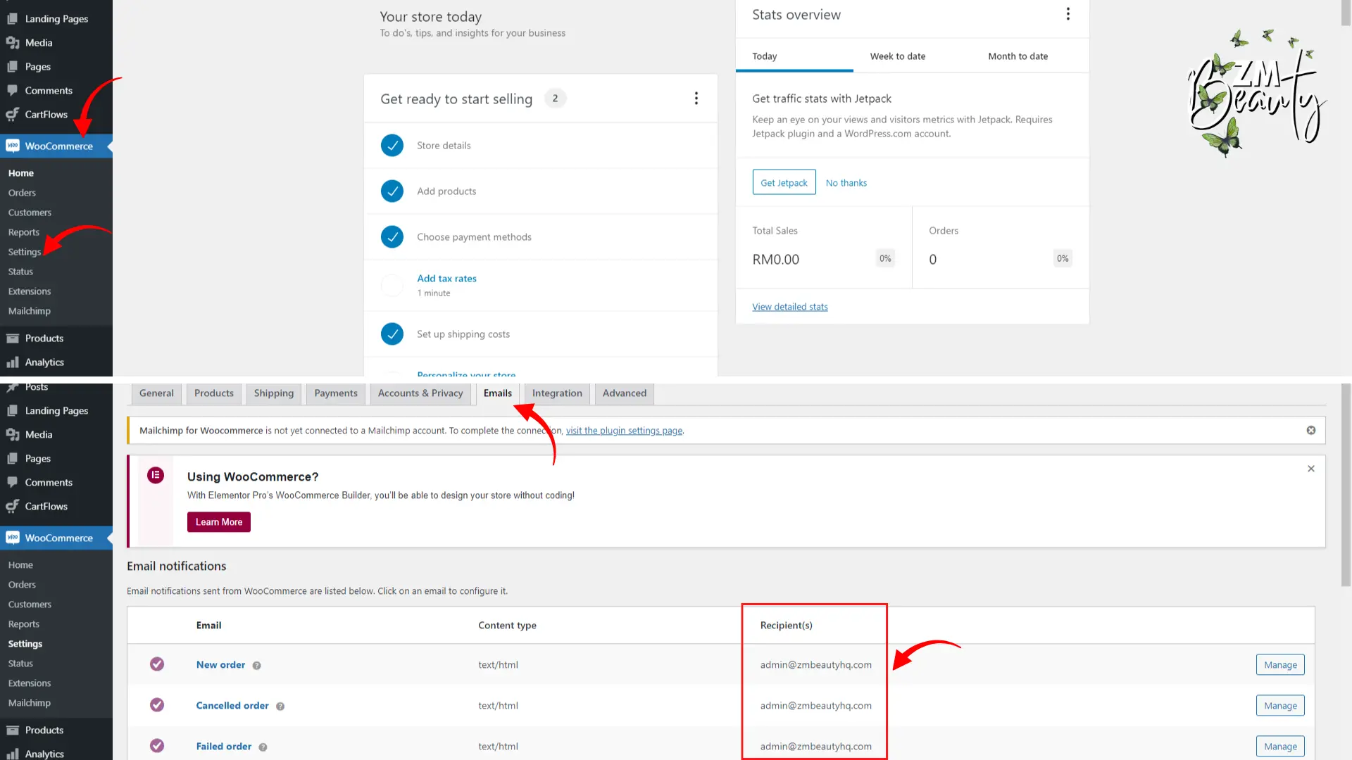Image resolution: width=1352 pixels, height=760 pixels.
Task: Click the enabled status icon for New order
Action: point(157,664)
